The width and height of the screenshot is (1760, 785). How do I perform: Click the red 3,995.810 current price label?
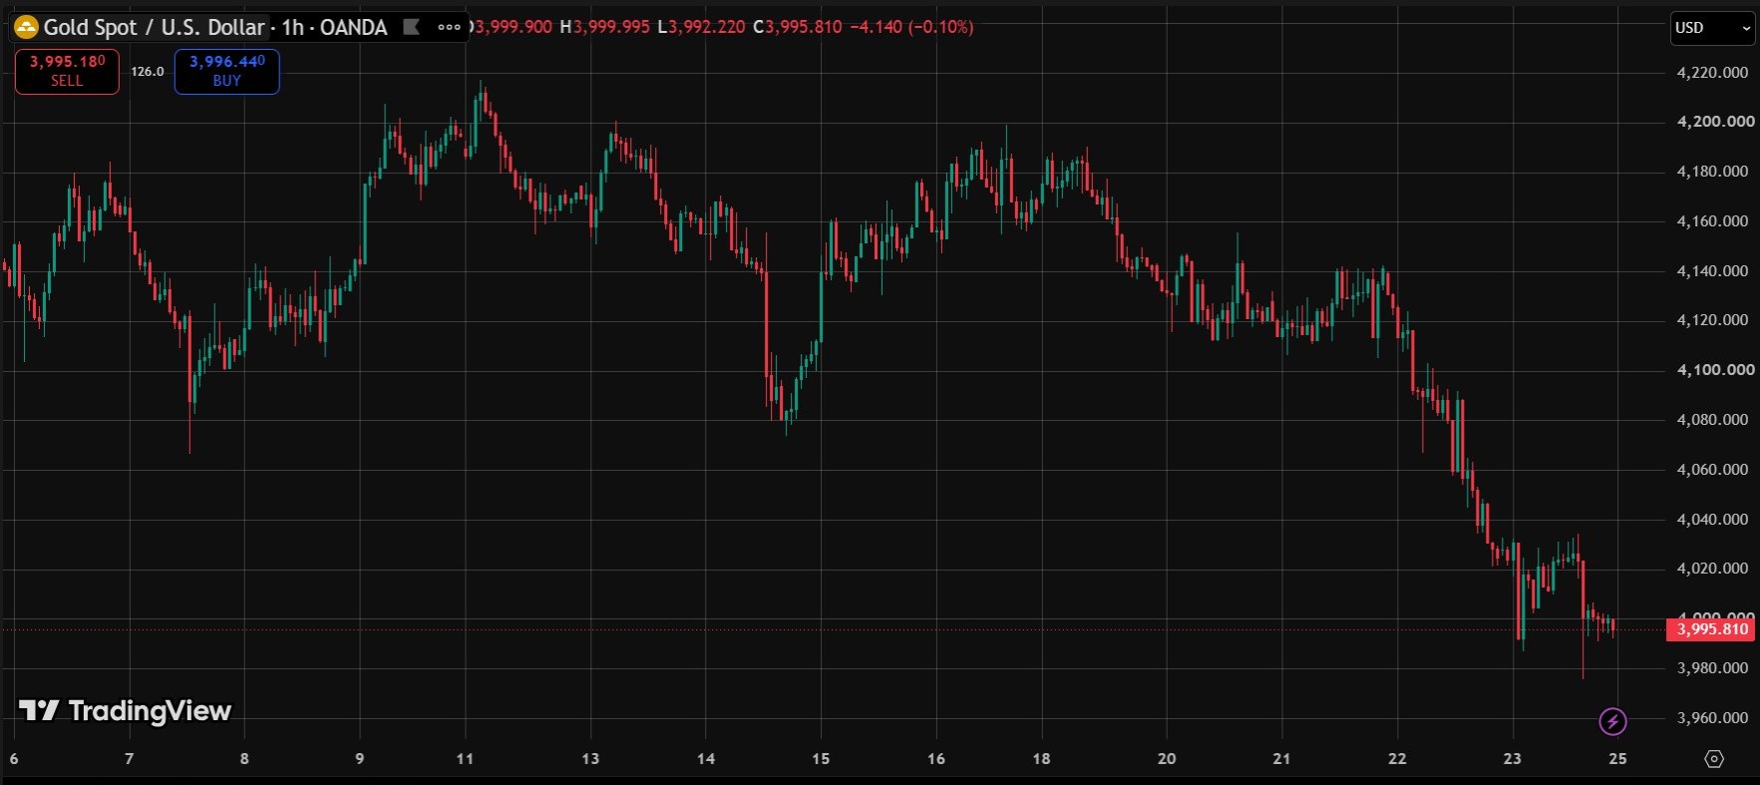click(1711, 629)
